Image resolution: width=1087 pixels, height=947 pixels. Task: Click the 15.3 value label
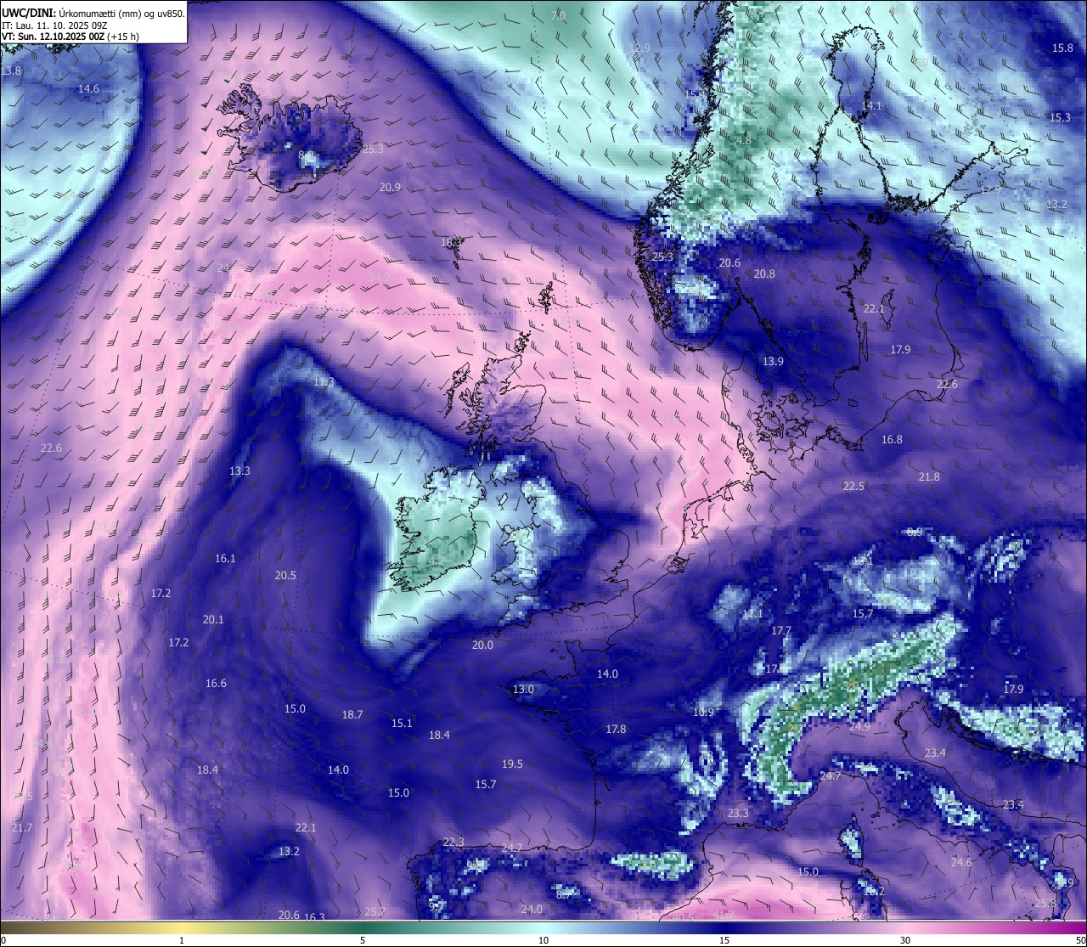[x=1060, y=118]
